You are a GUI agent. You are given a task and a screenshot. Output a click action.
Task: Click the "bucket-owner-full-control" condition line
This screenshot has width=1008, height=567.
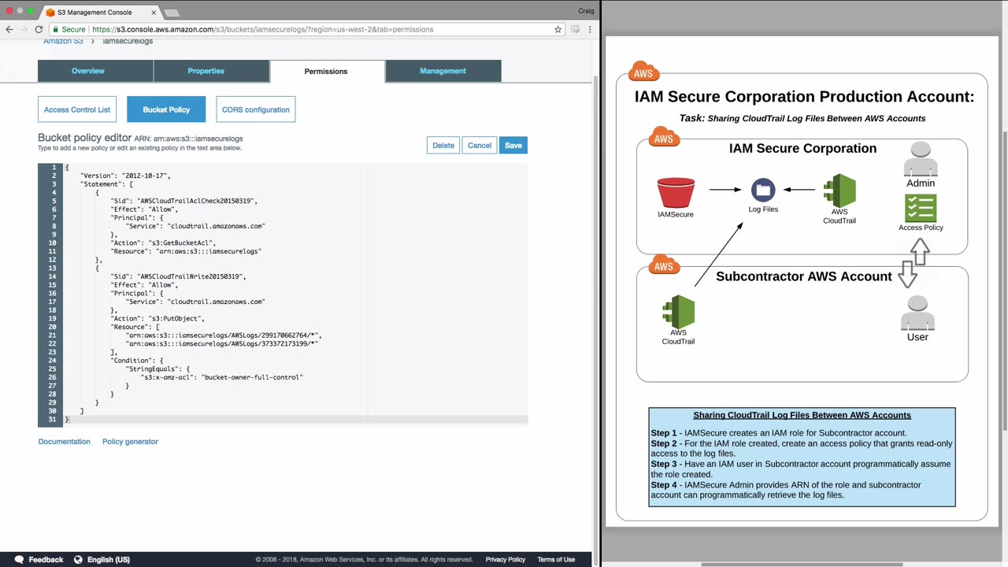[222, 377]
